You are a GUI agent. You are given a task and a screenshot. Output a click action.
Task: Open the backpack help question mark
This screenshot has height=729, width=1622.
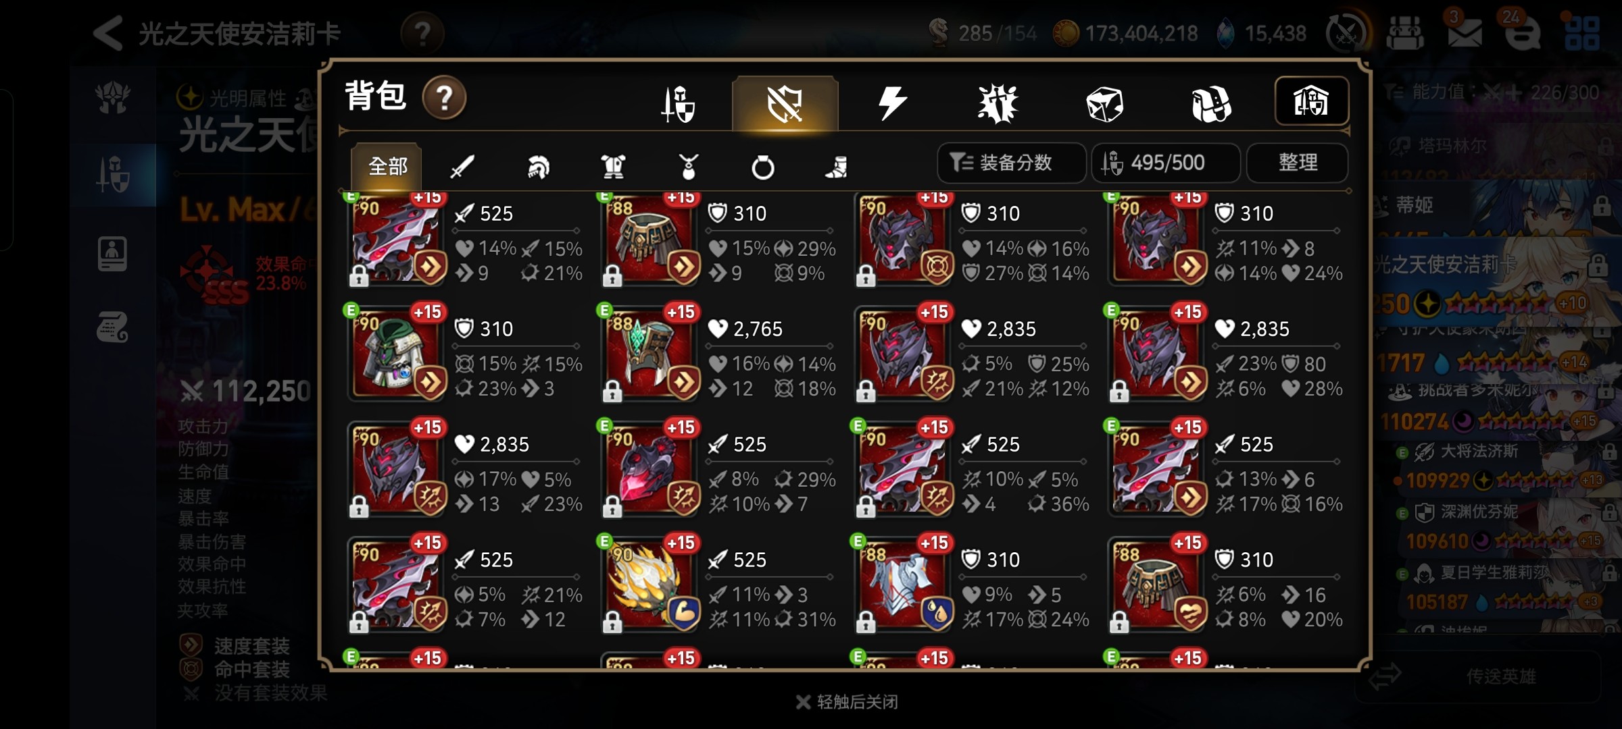tap(444, 98)
